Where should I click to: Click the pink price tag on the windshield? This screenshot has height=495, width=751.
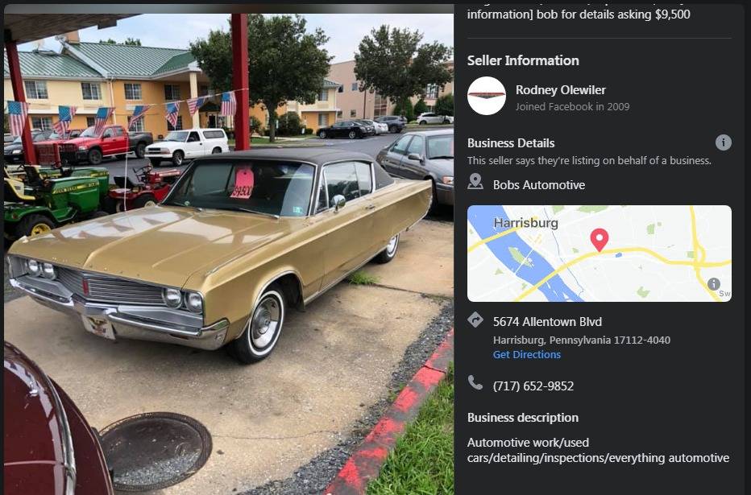click(x=243, y=184)
